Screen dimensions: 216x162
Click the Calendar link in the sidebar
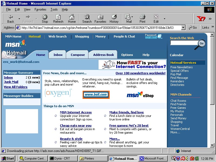coord(177,55)
